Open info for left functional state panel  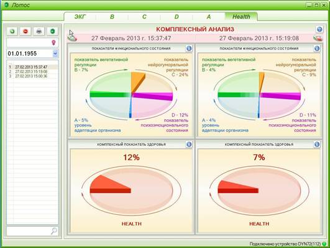(189, 49)
